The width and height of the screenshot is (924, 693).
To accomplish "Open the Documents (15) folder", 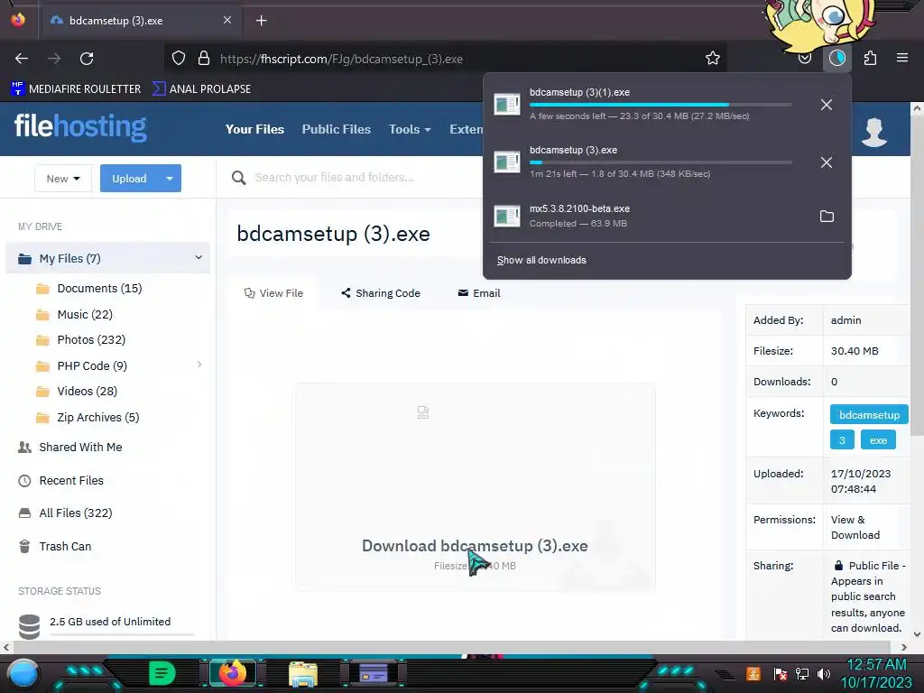I will click(99, 288).
